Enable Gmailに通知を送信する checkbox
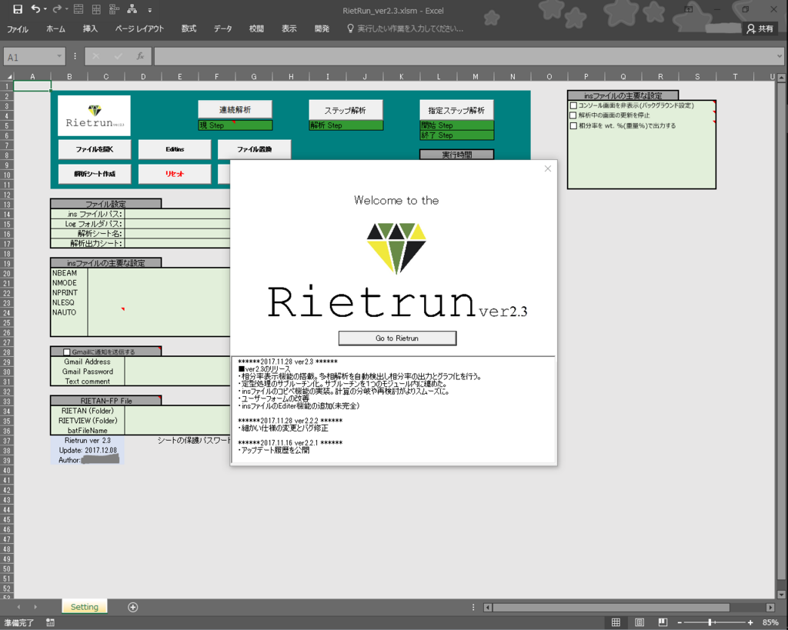 click(x=67, y=352)
